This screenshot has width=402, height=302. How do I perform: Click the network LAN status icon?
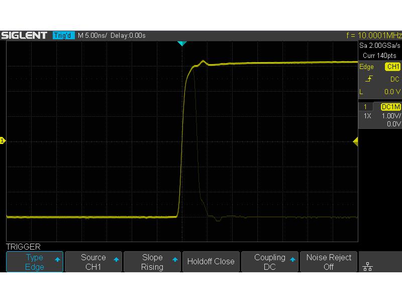coord(368,267)
